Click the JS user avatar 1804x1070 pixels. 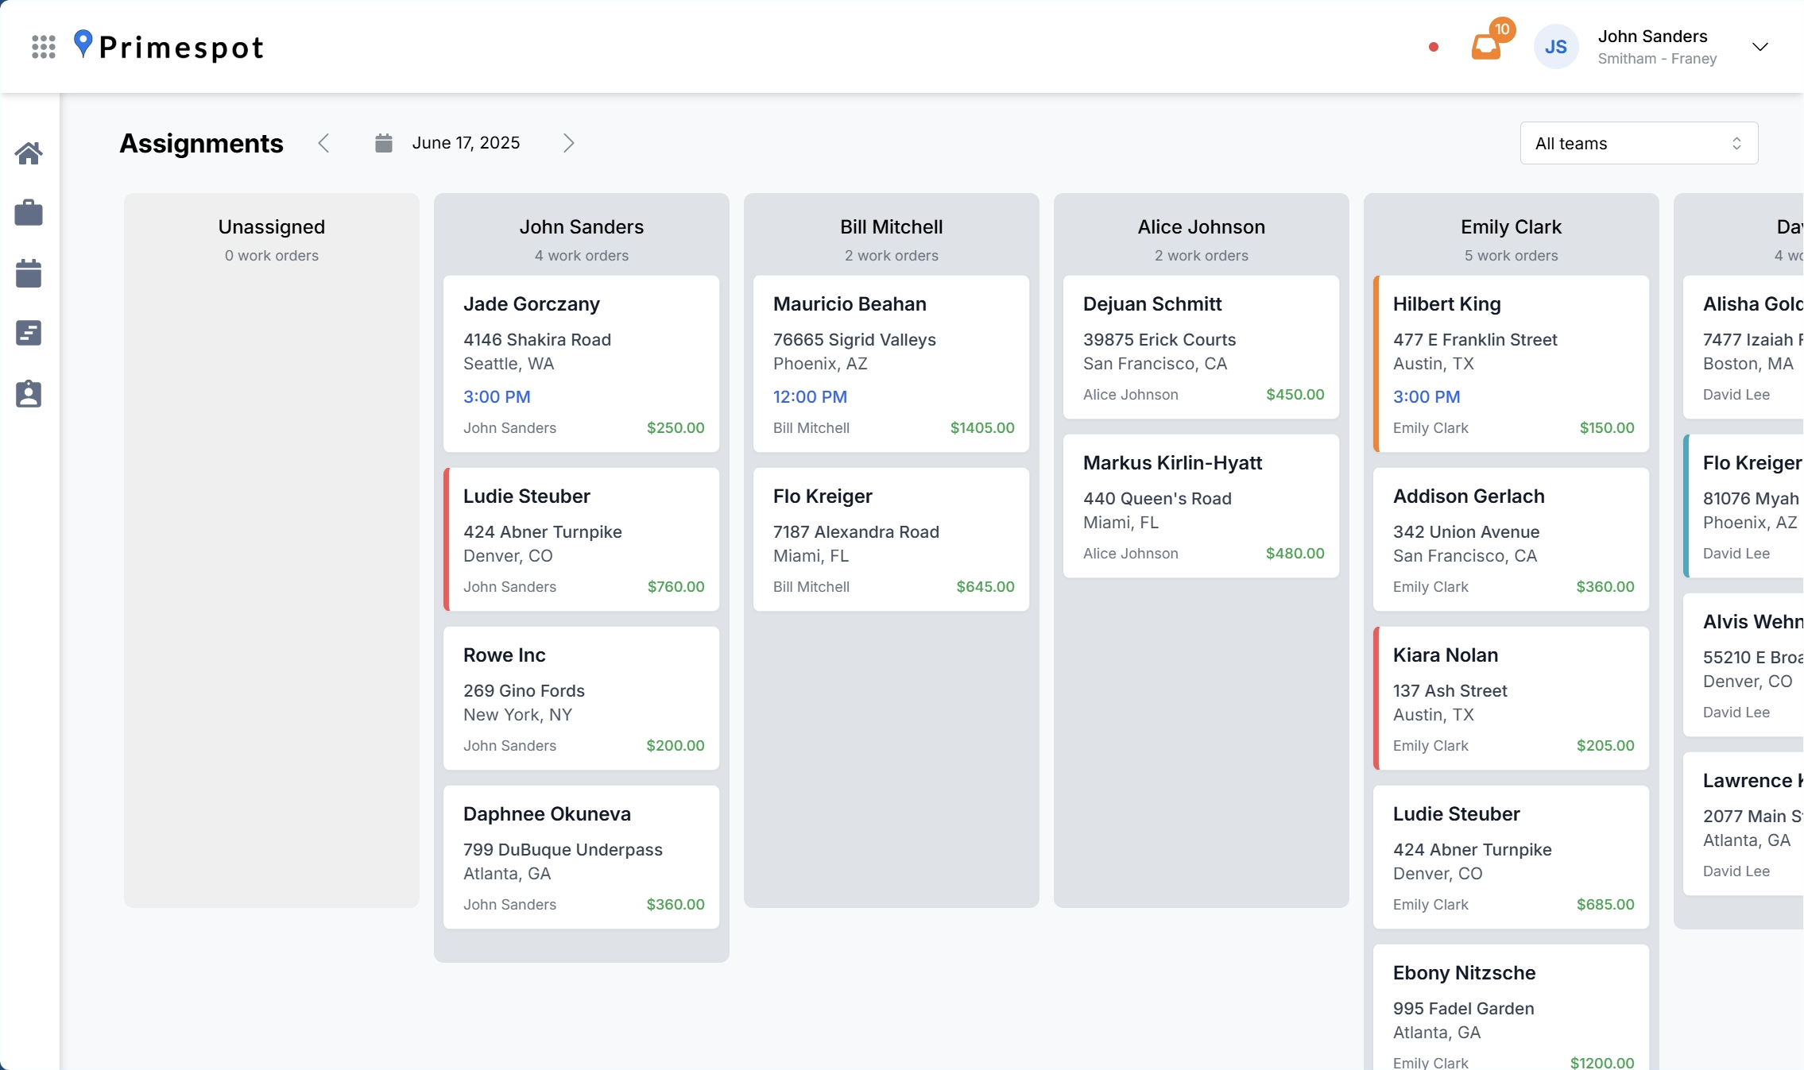1555,47
